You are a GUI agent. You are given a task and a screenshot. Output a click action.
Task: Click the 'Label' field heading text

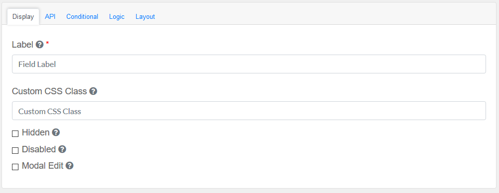point(22,45)
